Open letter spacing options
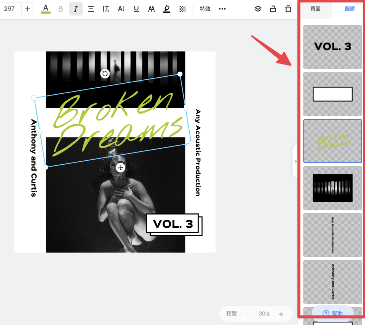This screenshot has height=325, width=365. [x=121, y=9]
